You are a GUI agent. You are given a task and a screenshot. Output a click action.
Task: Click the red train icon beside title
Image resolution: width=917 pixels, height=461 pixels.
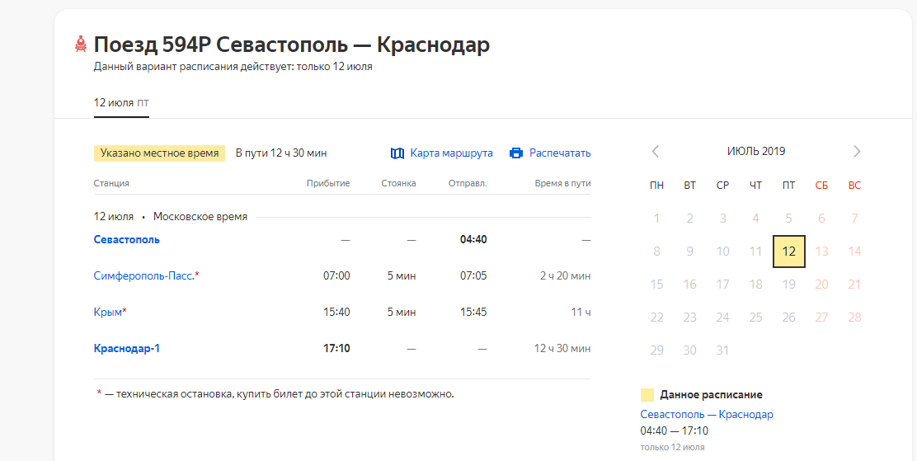(81, 45)
